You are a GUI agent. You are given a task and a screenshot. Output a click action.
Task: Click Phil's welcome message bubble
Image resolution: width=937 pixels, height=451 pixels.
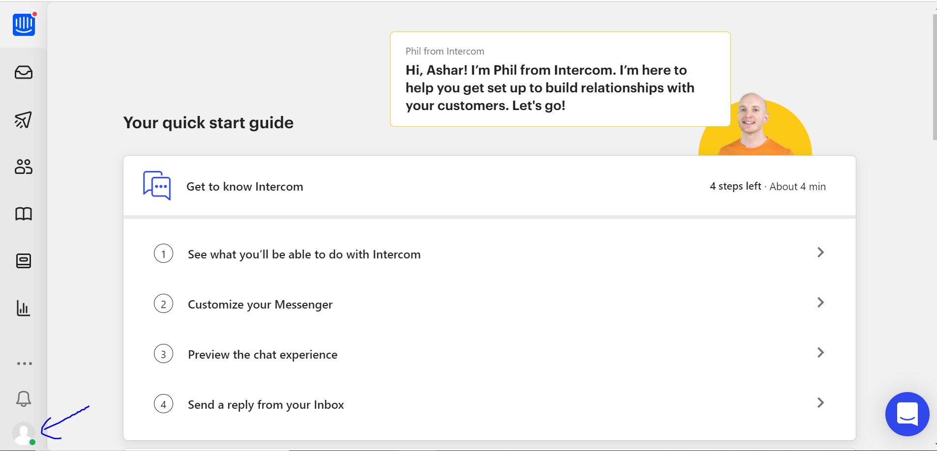(x=560, y=79)
